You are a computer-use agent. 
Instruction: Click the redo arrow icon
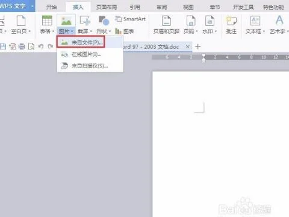pyautogui.click(x=50, y=46)
